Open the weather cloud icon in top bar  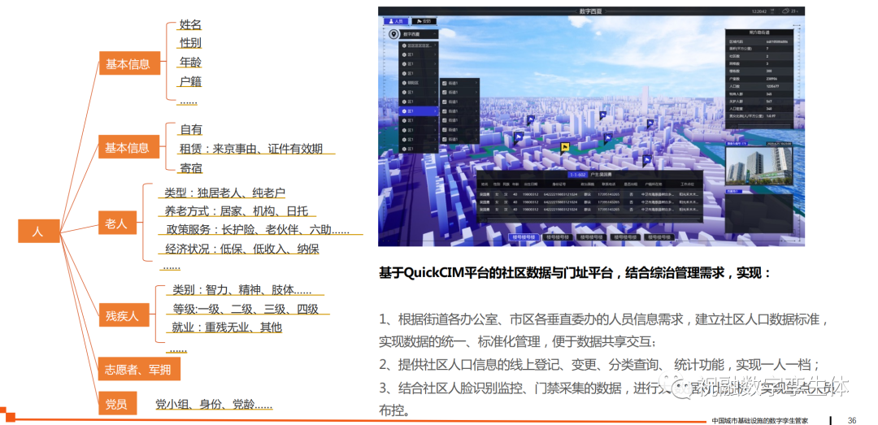(x=785, y=11)
